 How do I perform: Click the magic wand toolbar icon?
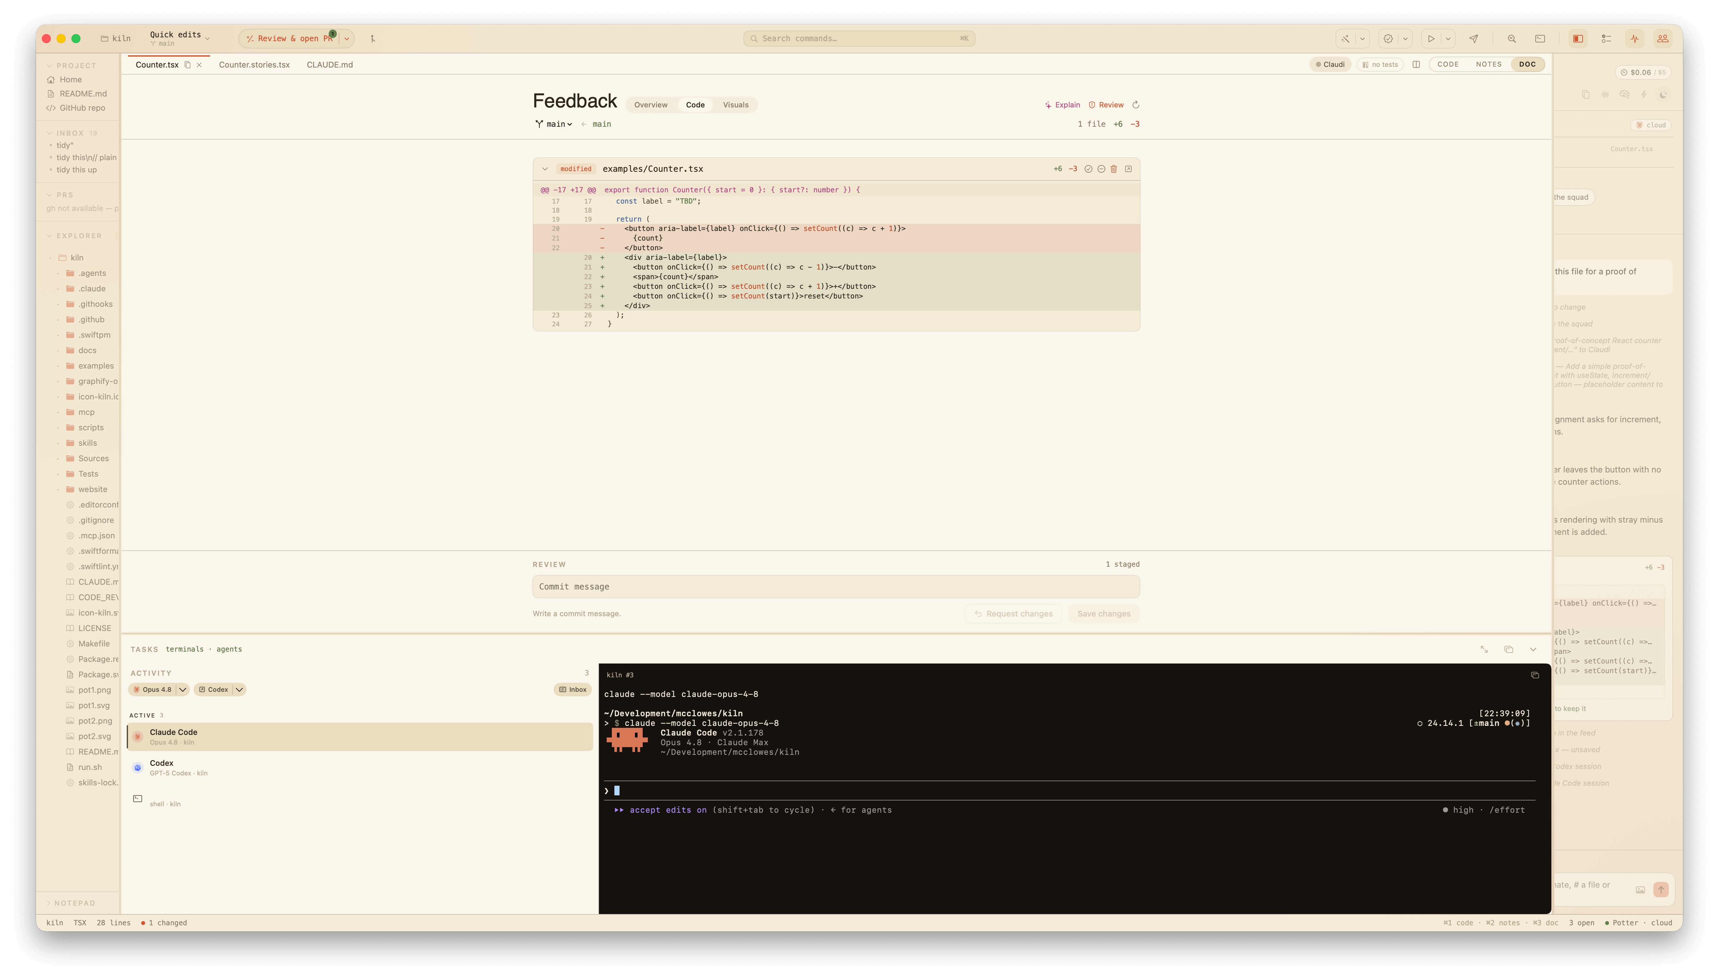click(x=1345, y=38)
